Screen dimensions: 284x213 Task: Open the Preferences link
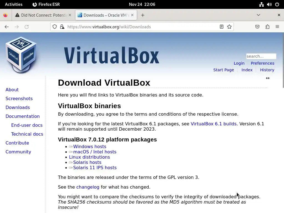262,63
